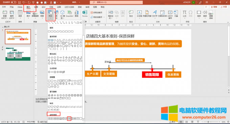
Task: Toggle slide sorter view button
Action: (x=187, y=122)
